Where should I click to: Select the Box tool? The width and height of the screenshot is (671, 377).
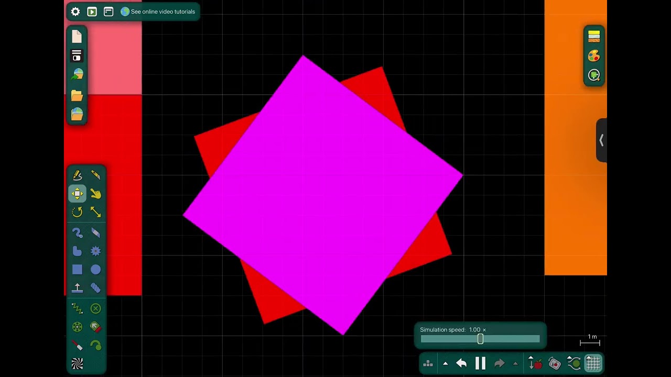point(77,270)
